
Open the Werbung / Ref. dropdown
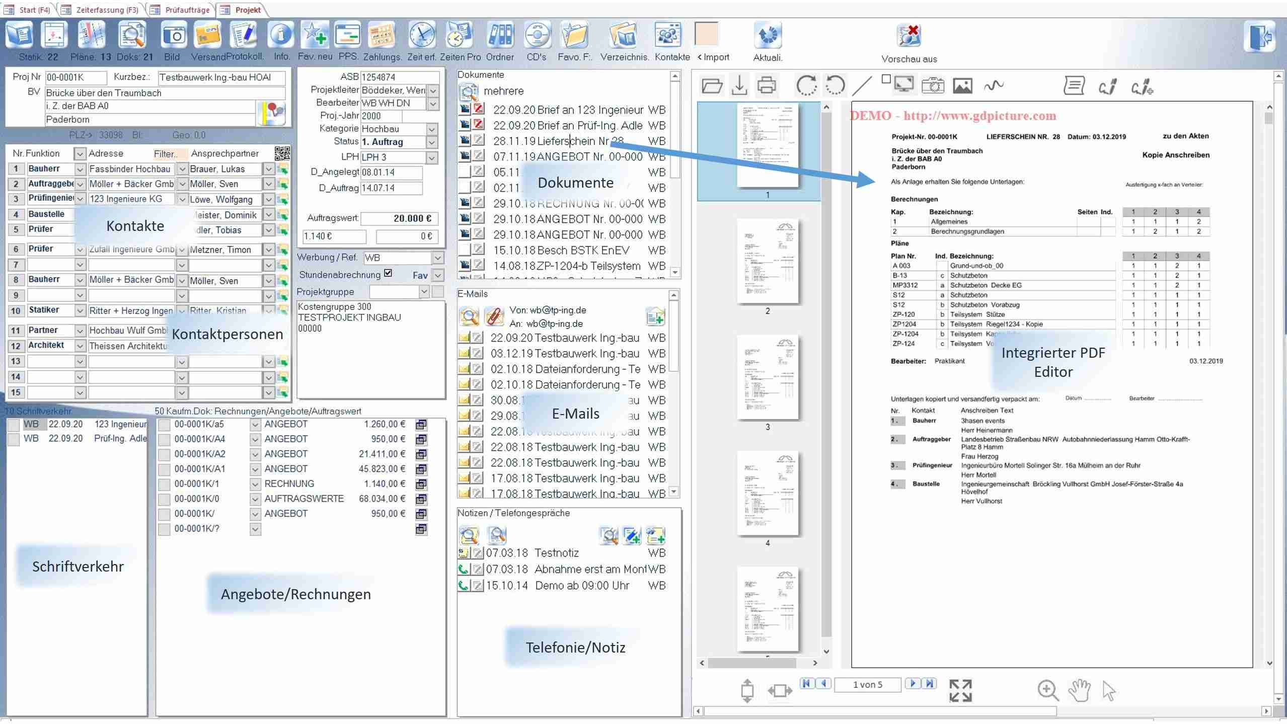(x=438, y=258)
